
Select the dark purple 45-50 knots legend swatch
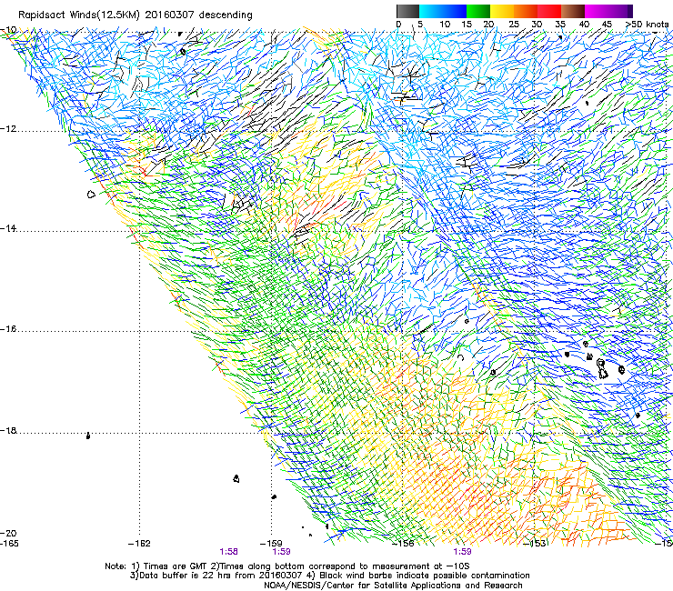(x=620, y=11)
